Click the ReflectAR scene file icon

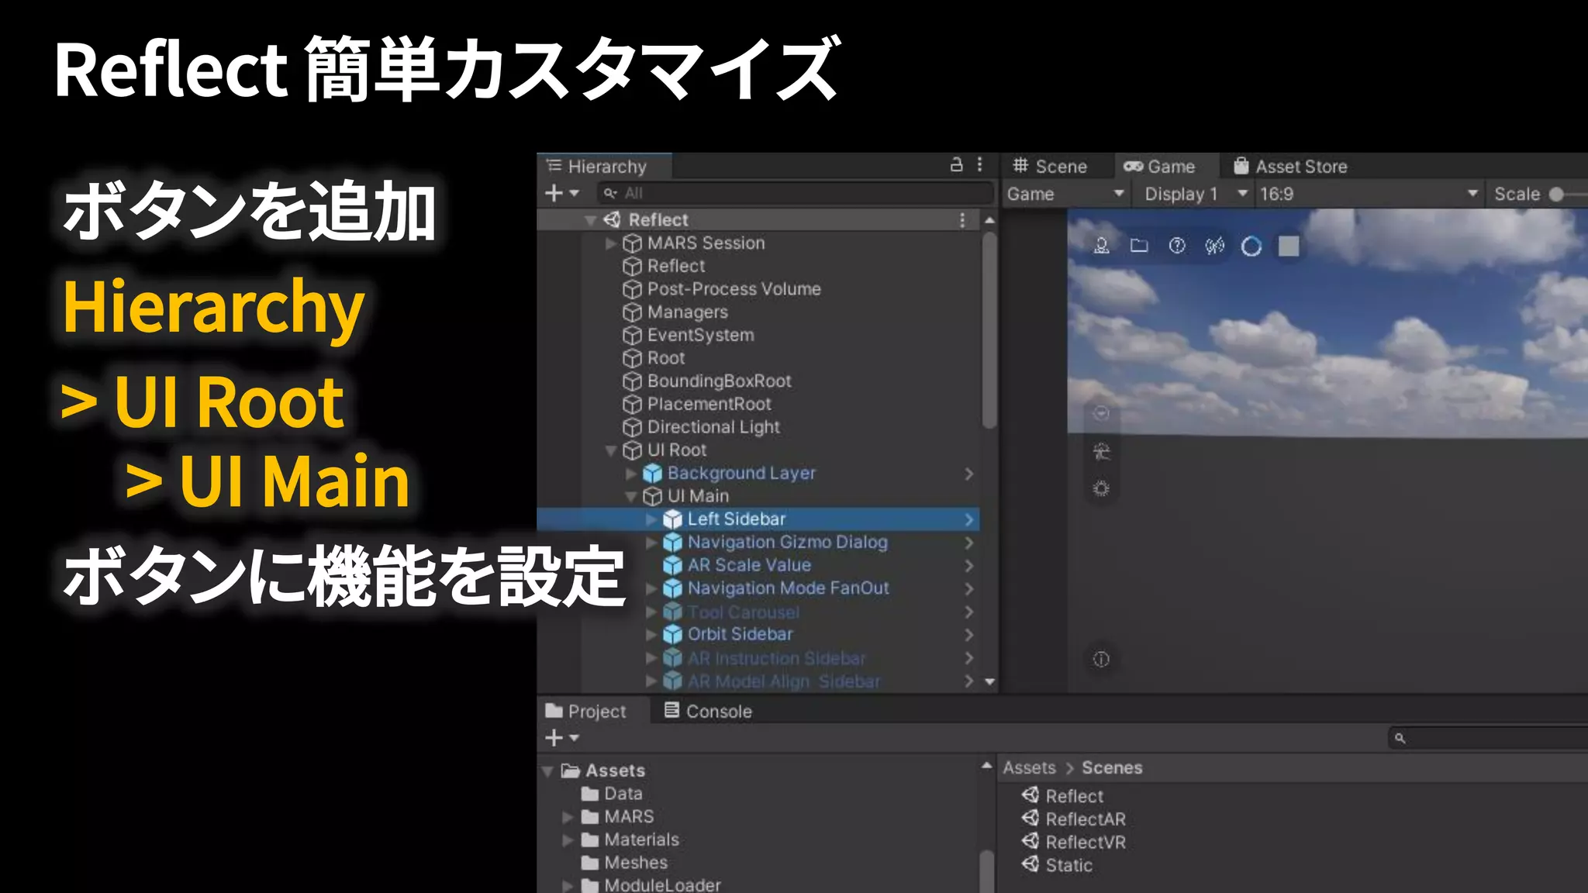(x=1030, y=819)
